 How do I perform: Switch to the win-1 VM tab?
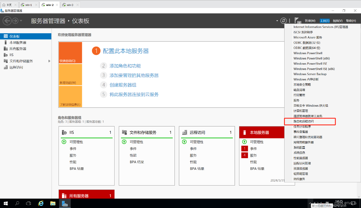pos(29,5)
